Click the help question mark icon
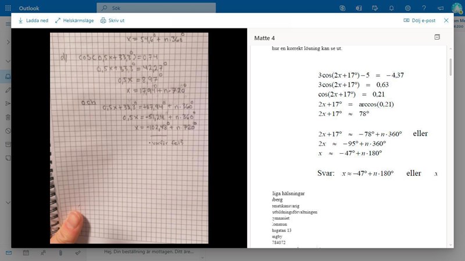This screenshot has width=465, height=261. (x=424, y=8)
